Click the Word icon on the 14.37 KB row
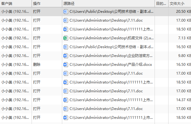Screen dimensions: 191x124 (66, 100)
